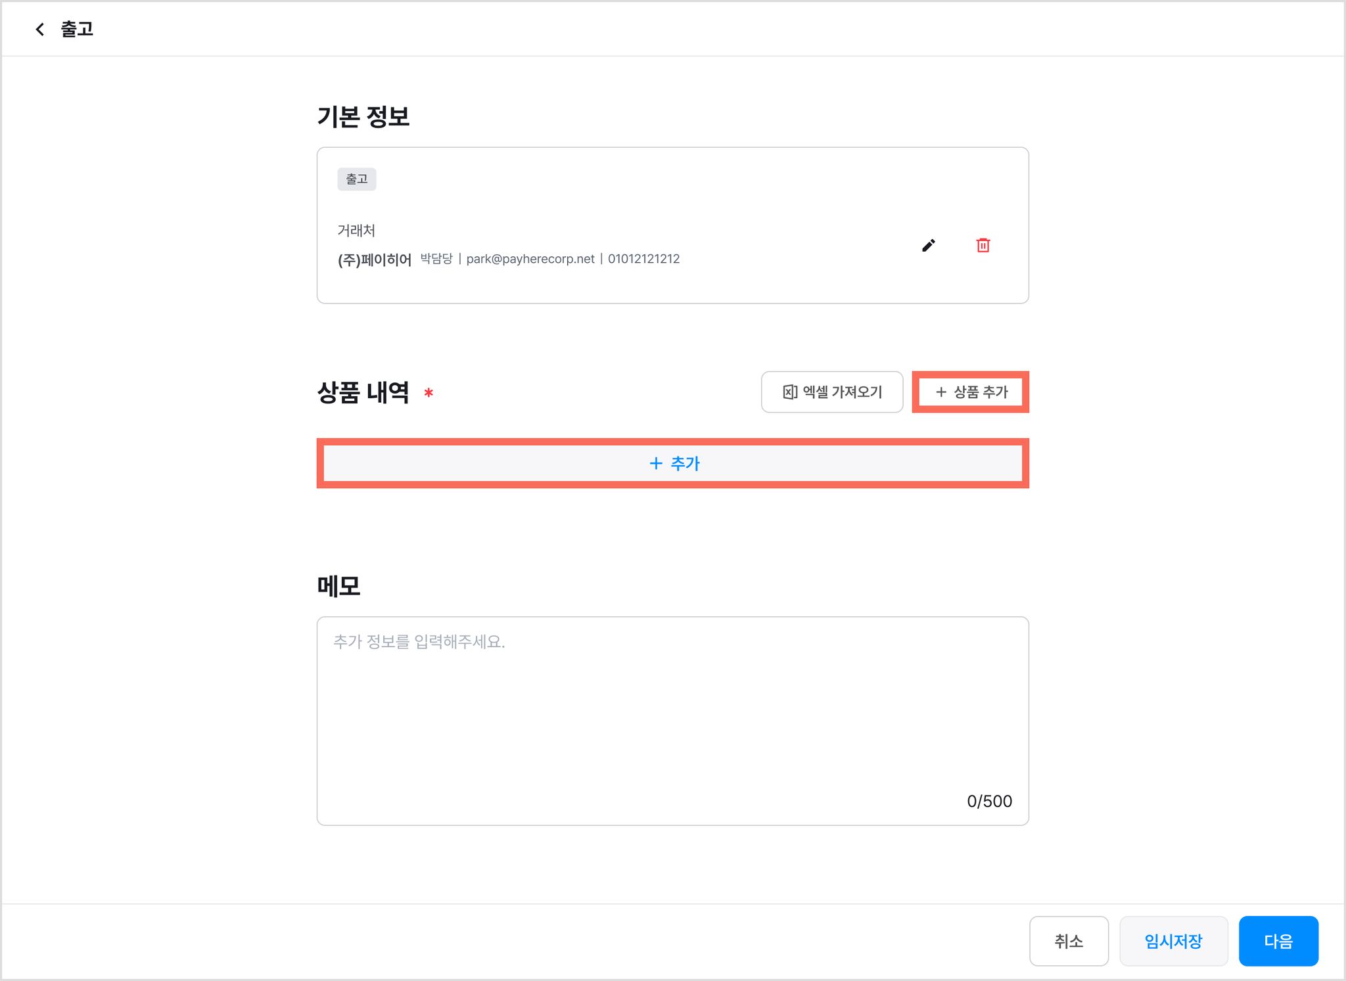The image size is (1346, 981).
Task: Focus the 메모 text area
Action: [673, 721]
